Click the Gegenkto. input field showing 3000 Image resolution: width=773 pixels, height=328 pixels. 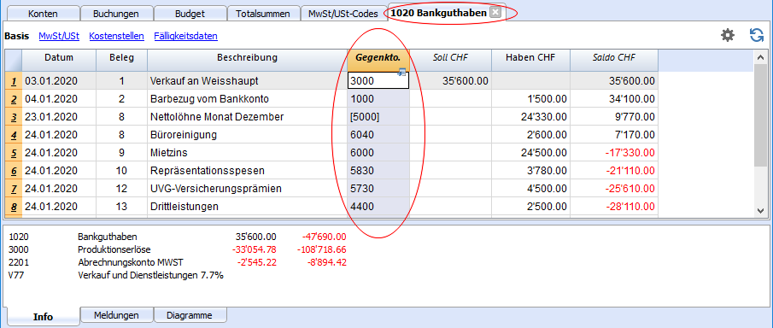click(378, 80)
